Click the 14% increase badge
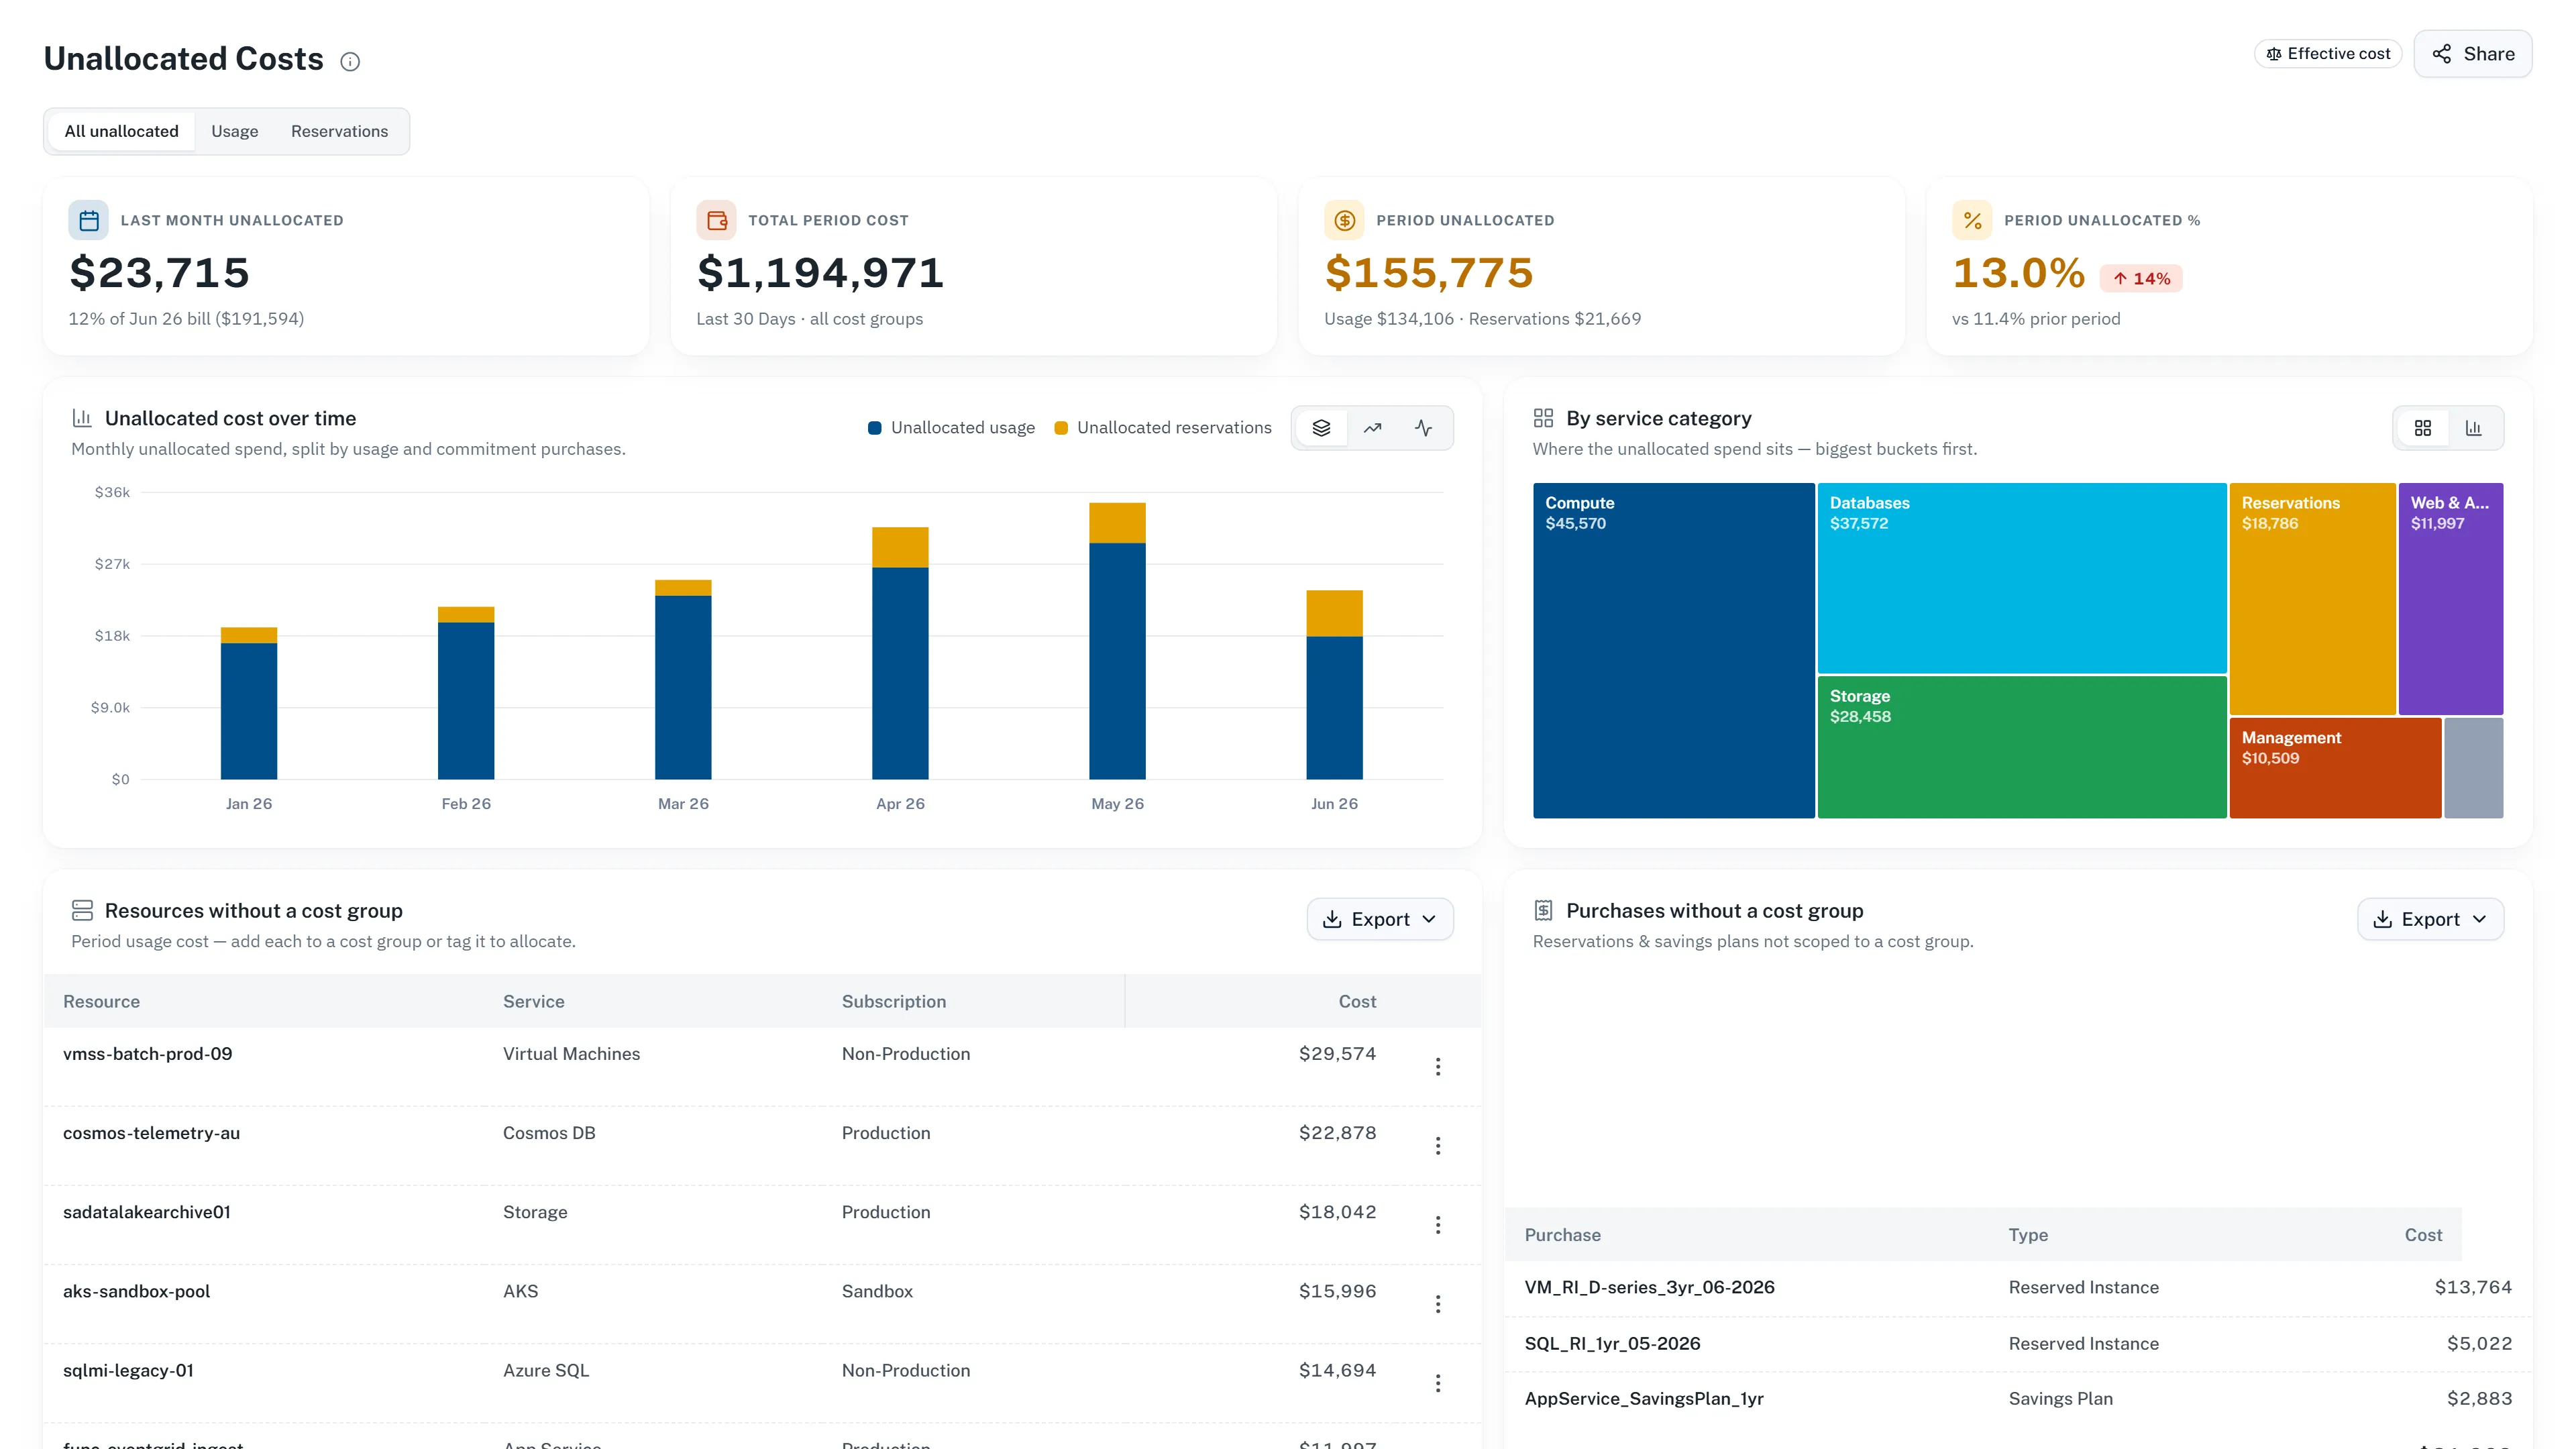The height and width of the screenshot is (1449, 2576). pyautogui.click(x=2141, y=278)
